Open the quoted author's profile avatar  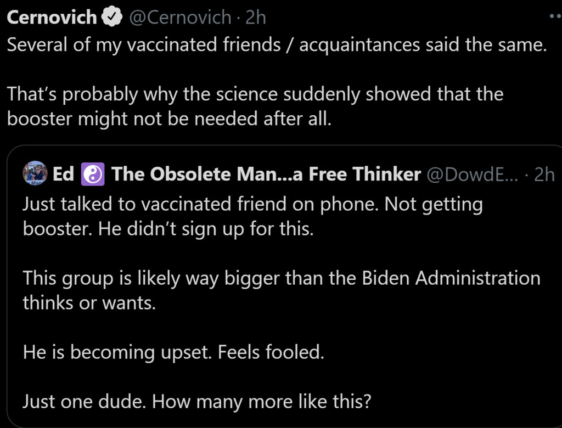click(35, 173)
